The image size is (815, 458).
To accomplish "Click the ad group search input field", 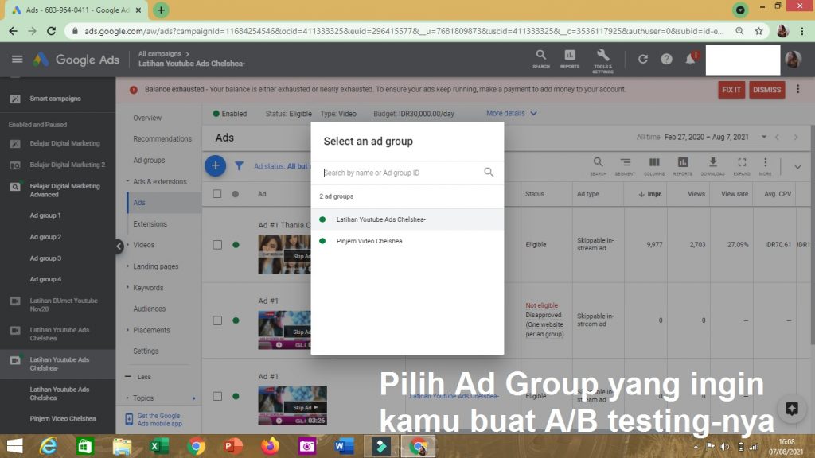I will tap(400, 173).
